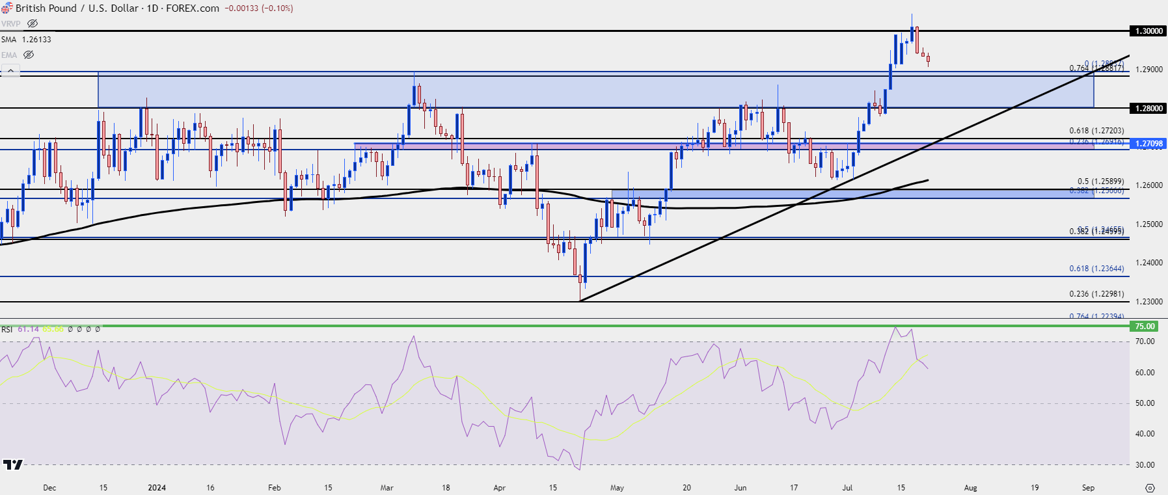
Task: Click the 1.29000 price axis value
Action: click(x=1149, y=69)
